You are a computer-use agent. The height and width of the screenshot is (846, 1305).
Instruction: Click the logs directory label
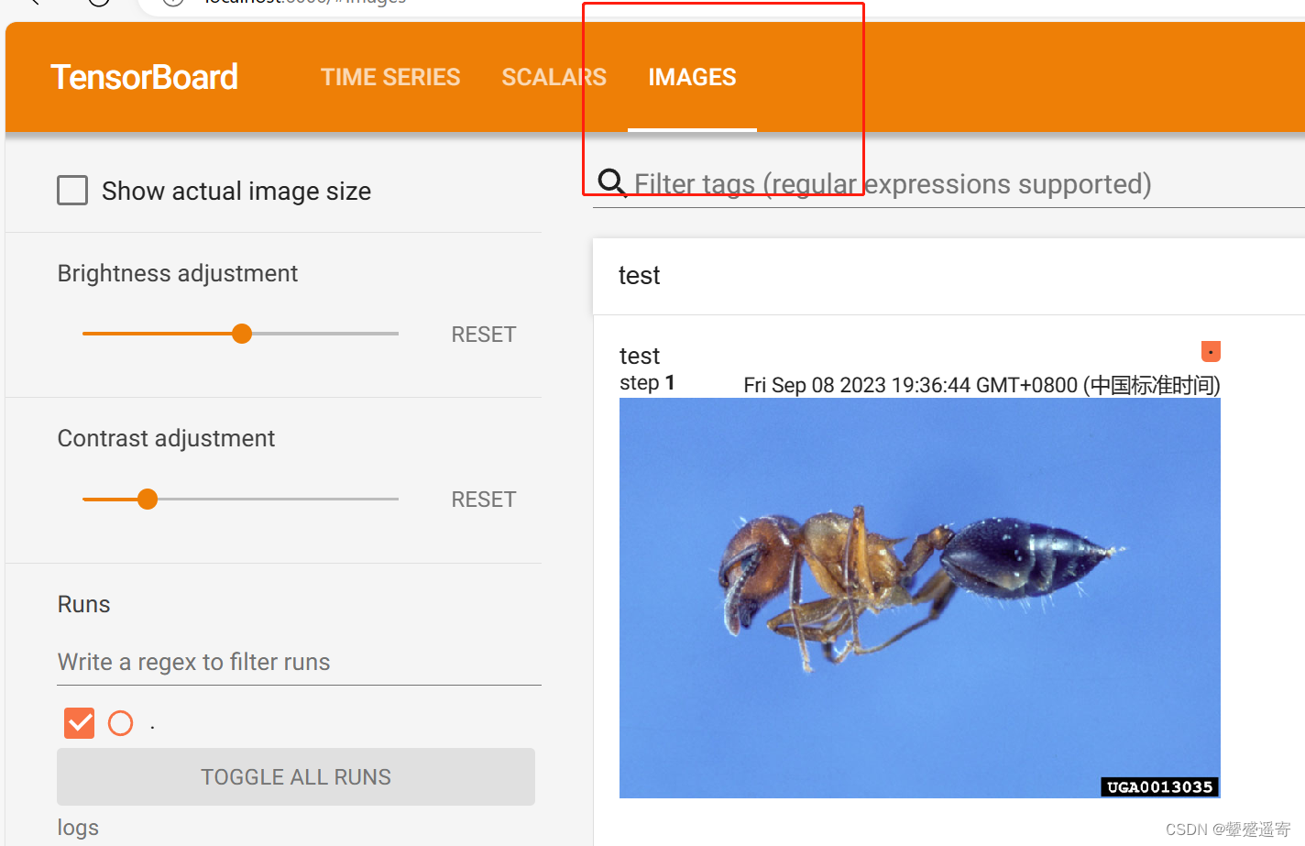78,828
